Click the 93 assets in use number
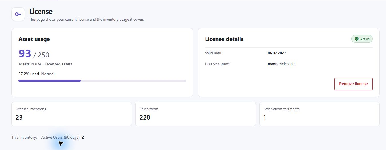 [x=25, y=54]
